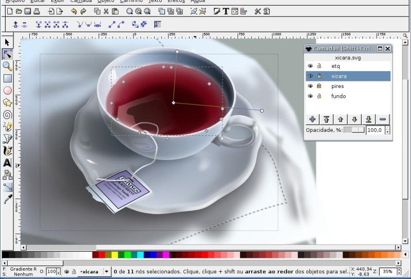411x279 pixels.
Task: Toggle lock on the etq layer
Action: (x=319, y=66)
